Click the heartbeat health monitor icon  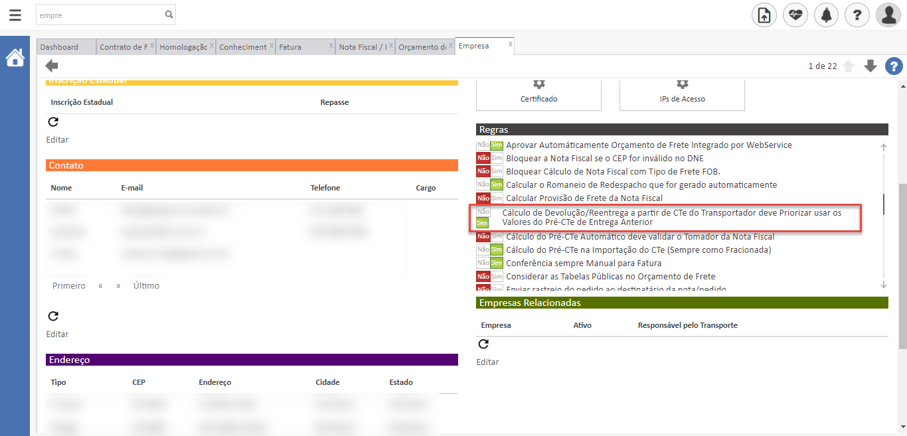tap(795, 15)
